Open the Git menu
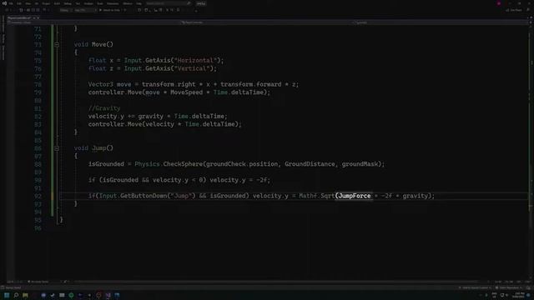534x300 pixels. coord(37,3)
